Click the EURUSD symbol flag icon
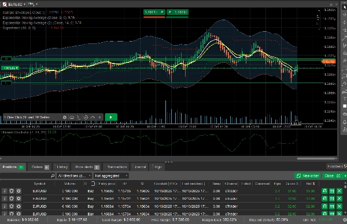The image size is (347, 224). point(5,4)
